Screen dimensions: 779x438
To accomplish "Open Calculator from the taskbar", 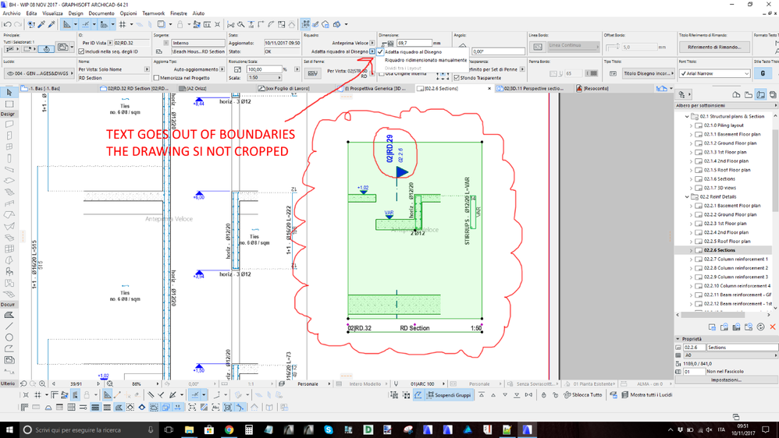I will point(249,429).
